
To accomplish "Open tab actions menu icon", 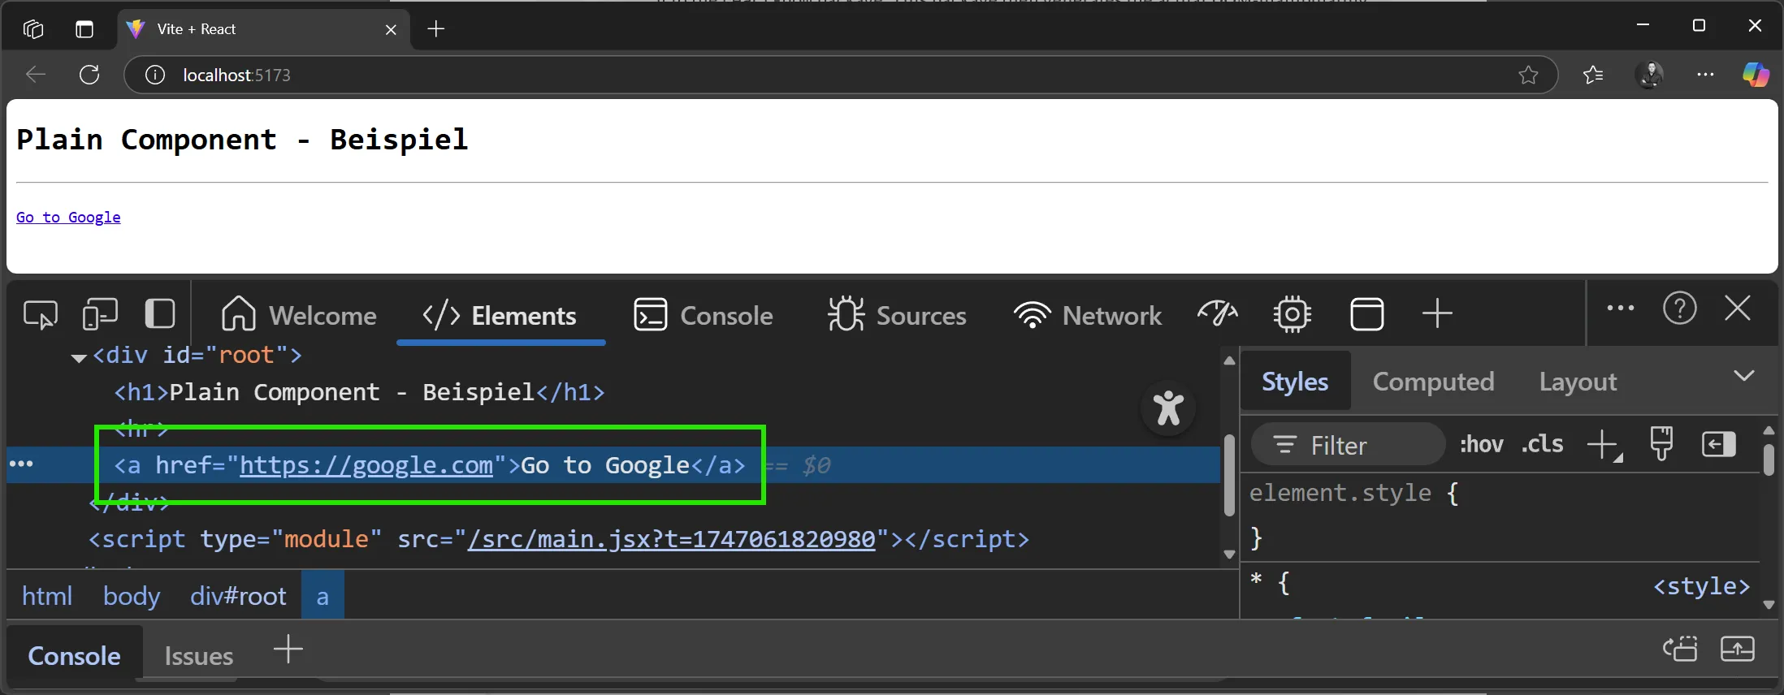I will [x=84, y=29].
